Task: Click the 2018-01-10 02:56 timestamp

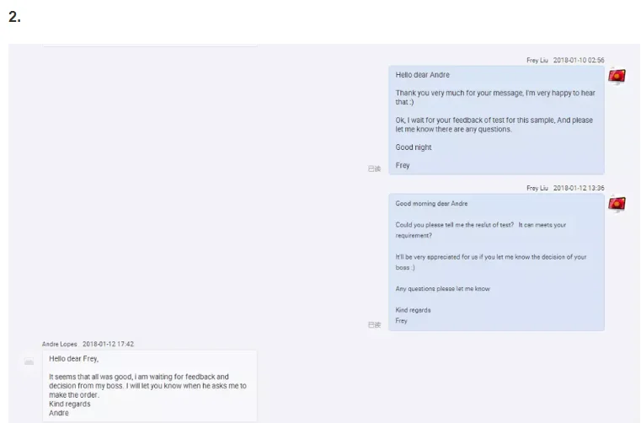Action: pos(579,61)
